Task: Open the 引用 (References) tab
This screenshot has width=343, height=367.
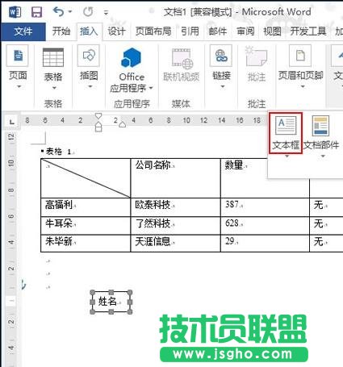Action: point(190,31)
